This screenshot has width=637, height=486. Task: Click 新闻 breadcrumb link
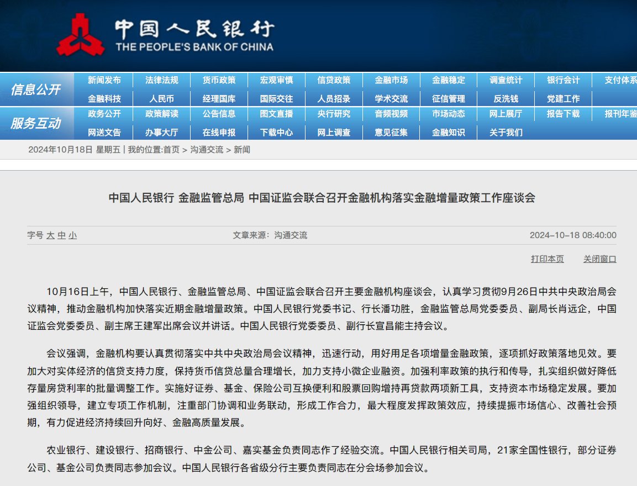click(242, 150)
